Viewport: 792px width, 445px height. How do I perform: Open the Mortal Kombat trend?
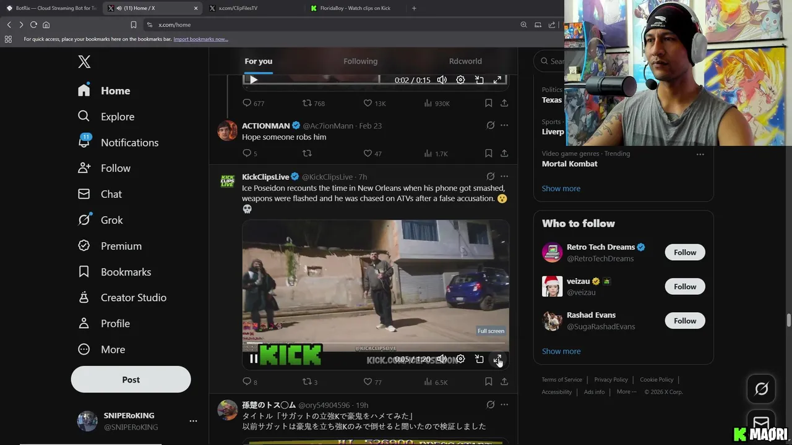point(570,164)
